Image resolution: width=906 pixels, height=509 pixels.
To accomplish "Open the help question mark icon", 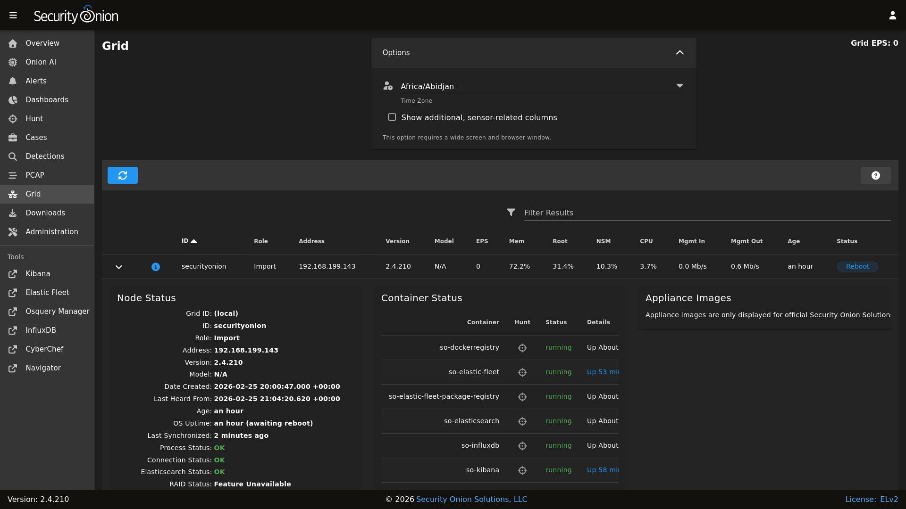I will 875,175.
